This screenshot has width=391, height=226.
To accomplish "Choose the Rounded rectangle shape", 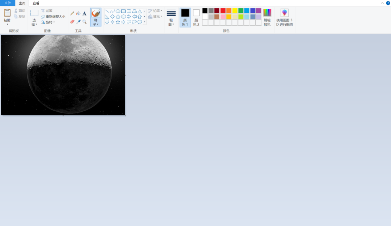I will tap(129, 11).
